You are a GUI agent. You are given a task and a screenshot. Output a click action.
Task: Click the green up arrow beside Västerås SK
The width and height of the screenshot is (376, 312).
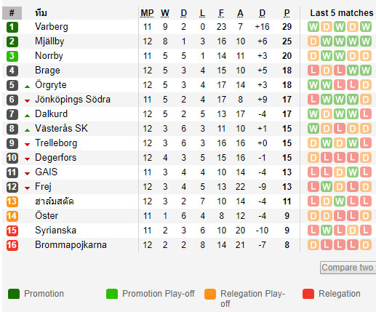[27, 130]
